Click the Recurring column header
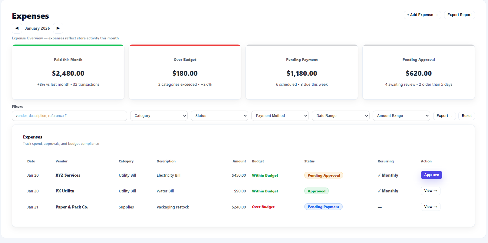 click(386, 161)
